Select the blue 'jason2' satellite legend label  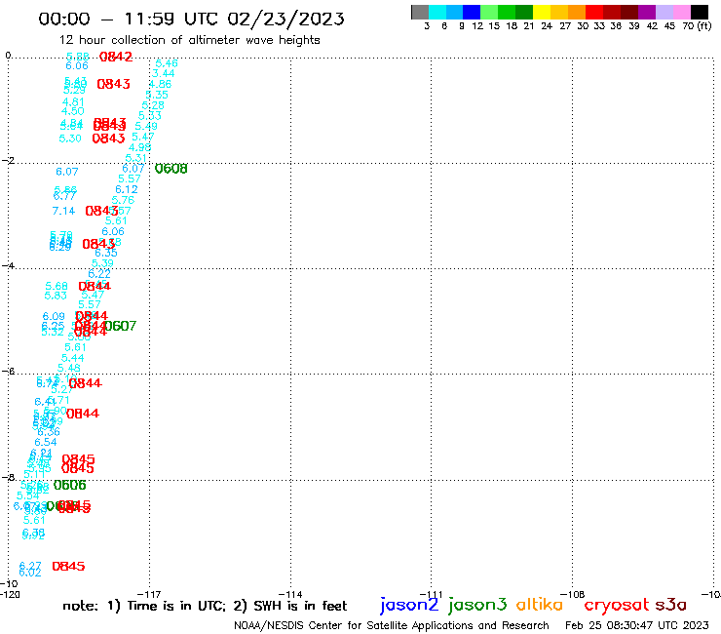pos(409,605)
